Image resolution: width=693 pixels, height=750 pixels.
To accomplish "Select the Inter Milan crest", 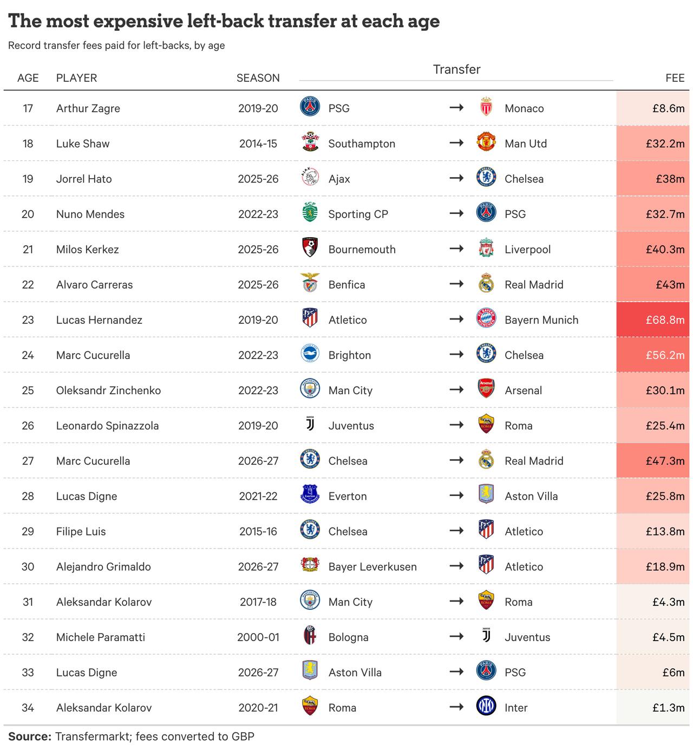I will point(486,706).
